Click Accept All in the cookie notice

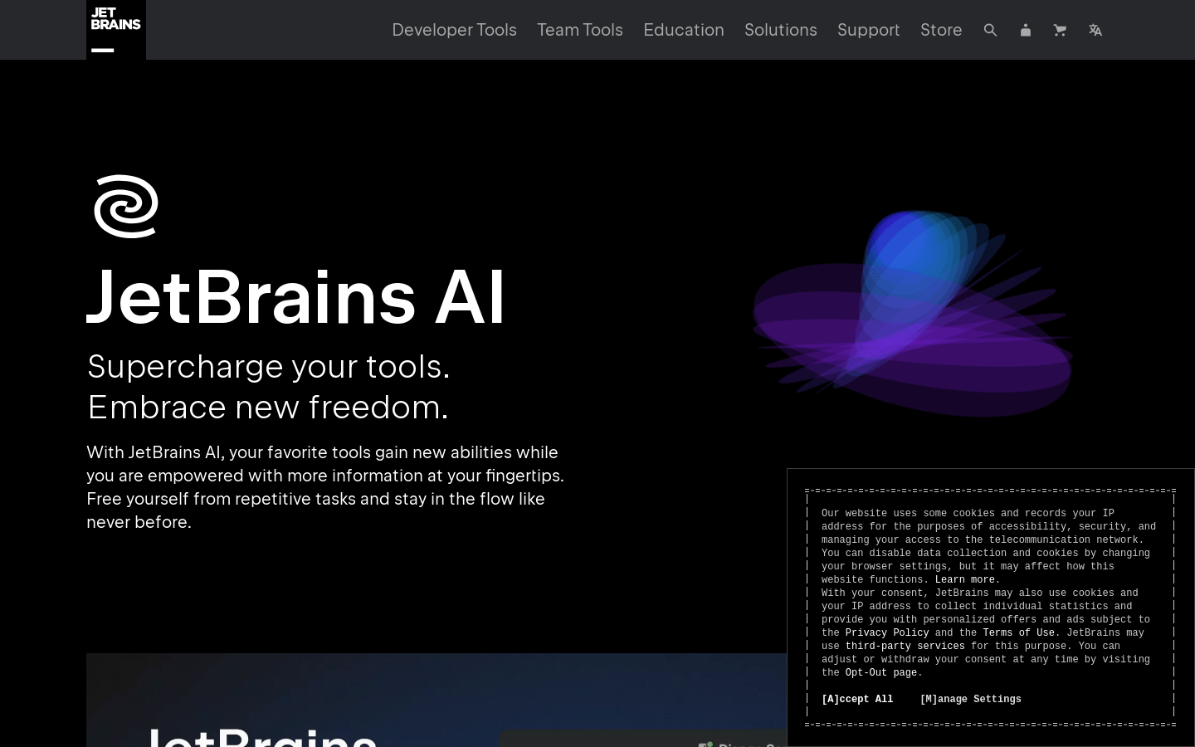tap(857, 700)
